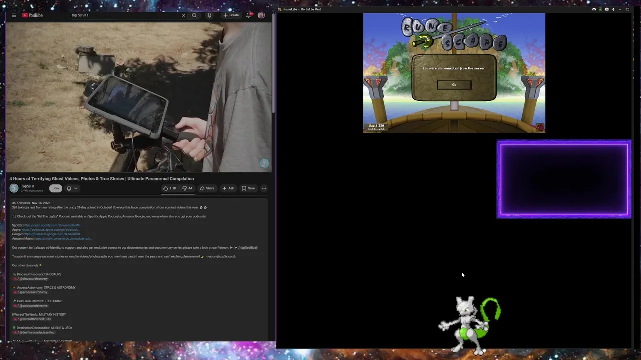This screenshot has width=641, height=360.
Task: Open the account avatar menu
Action: click(261, 15)
